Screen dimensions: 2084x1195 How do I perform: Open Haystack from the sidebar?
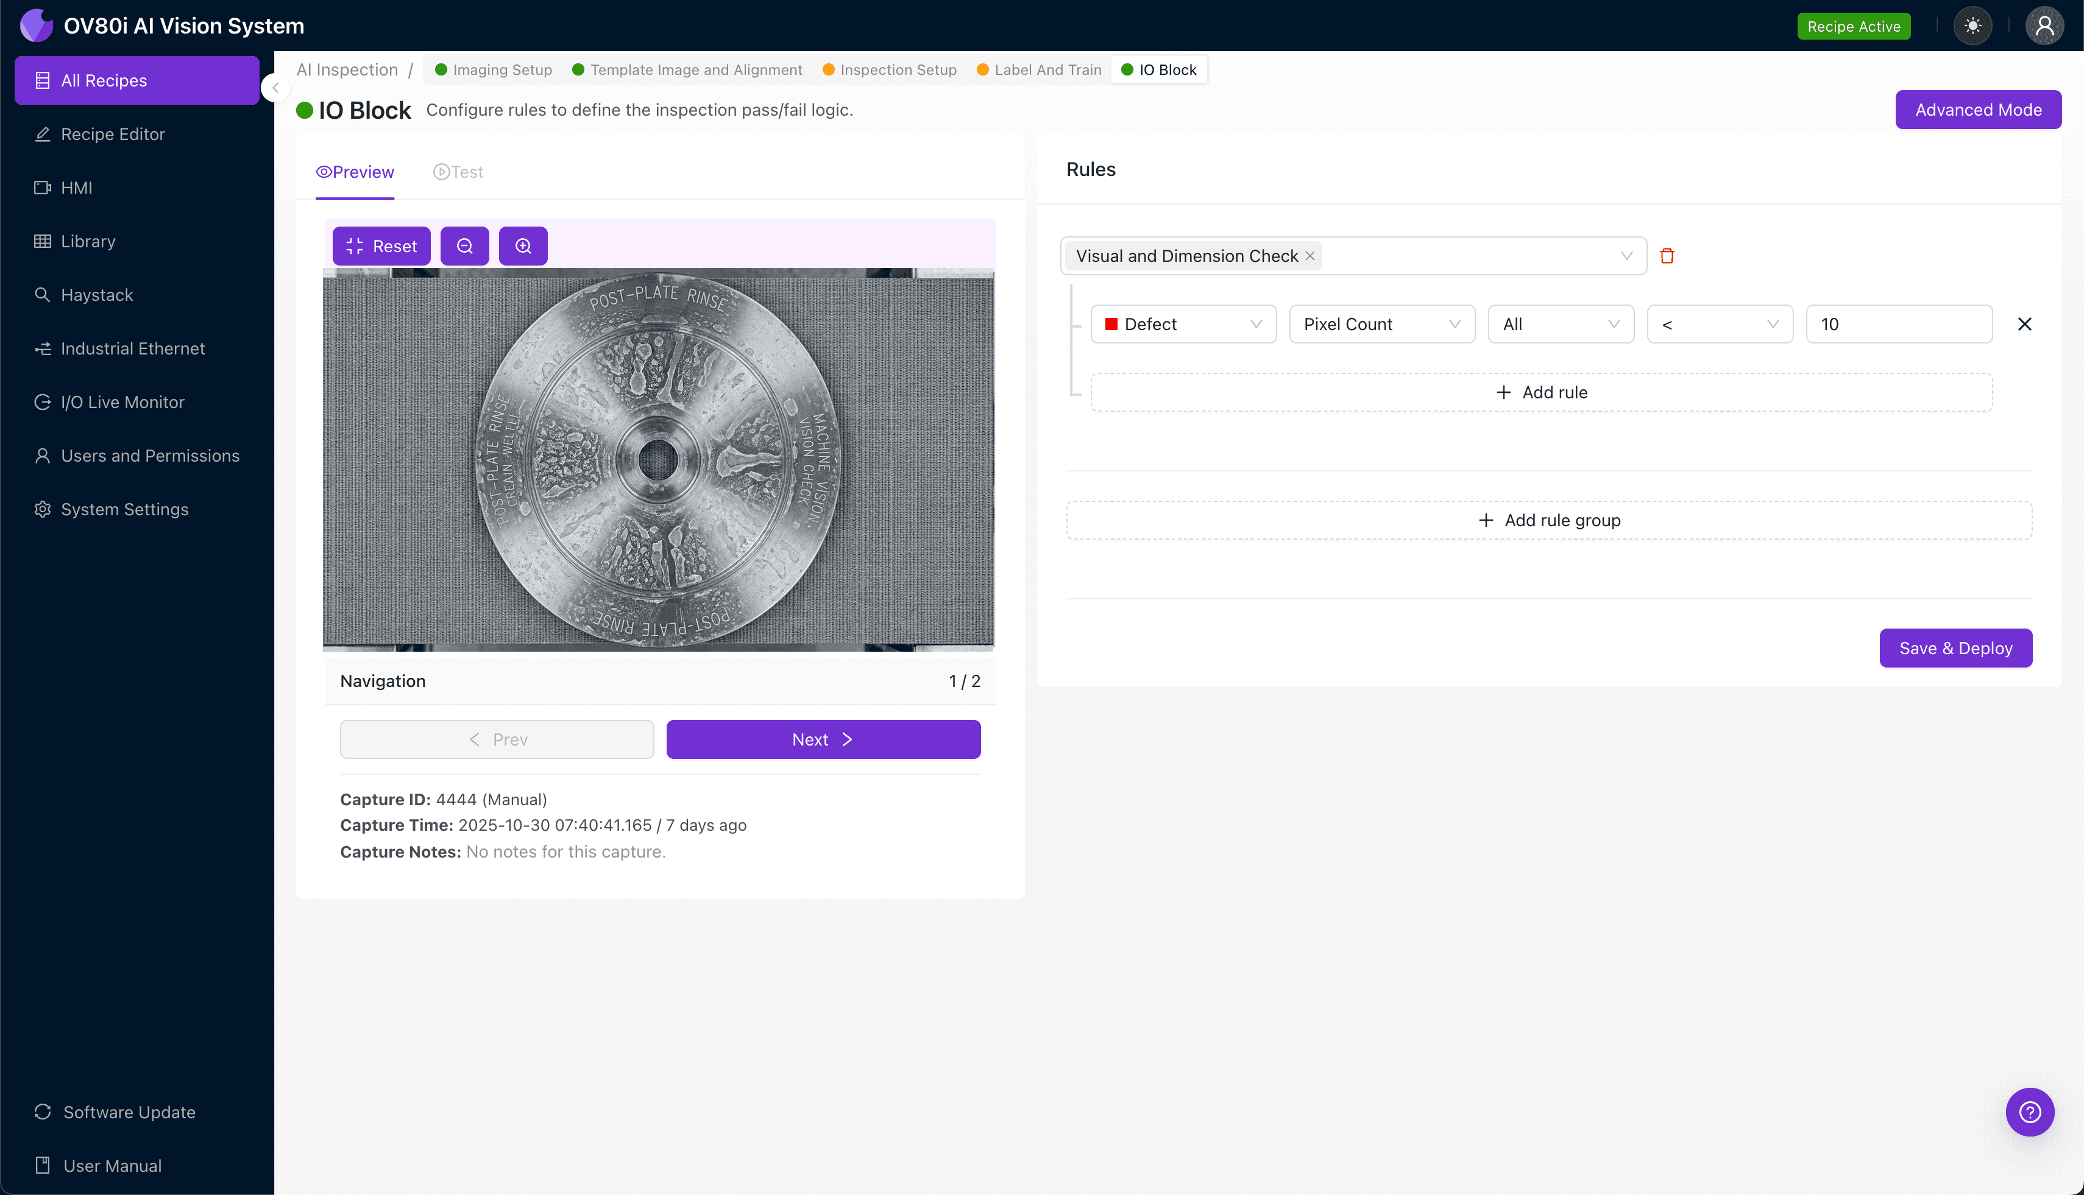tap(96, 295)
